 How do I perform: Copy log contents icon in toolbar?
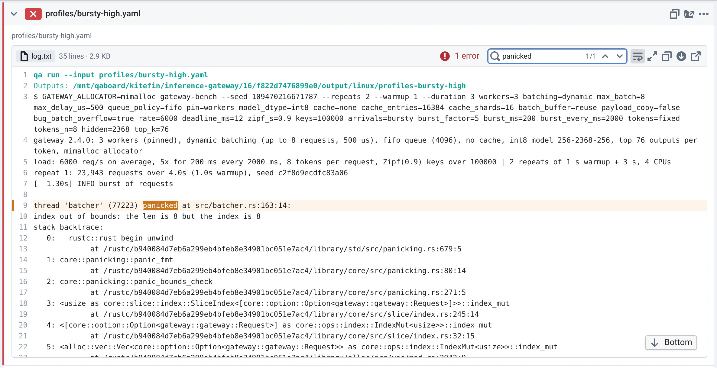(667, 56)
